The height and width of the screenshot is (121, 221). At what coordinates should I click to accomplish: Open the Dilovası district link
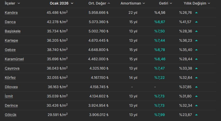(x=11, y=87)
